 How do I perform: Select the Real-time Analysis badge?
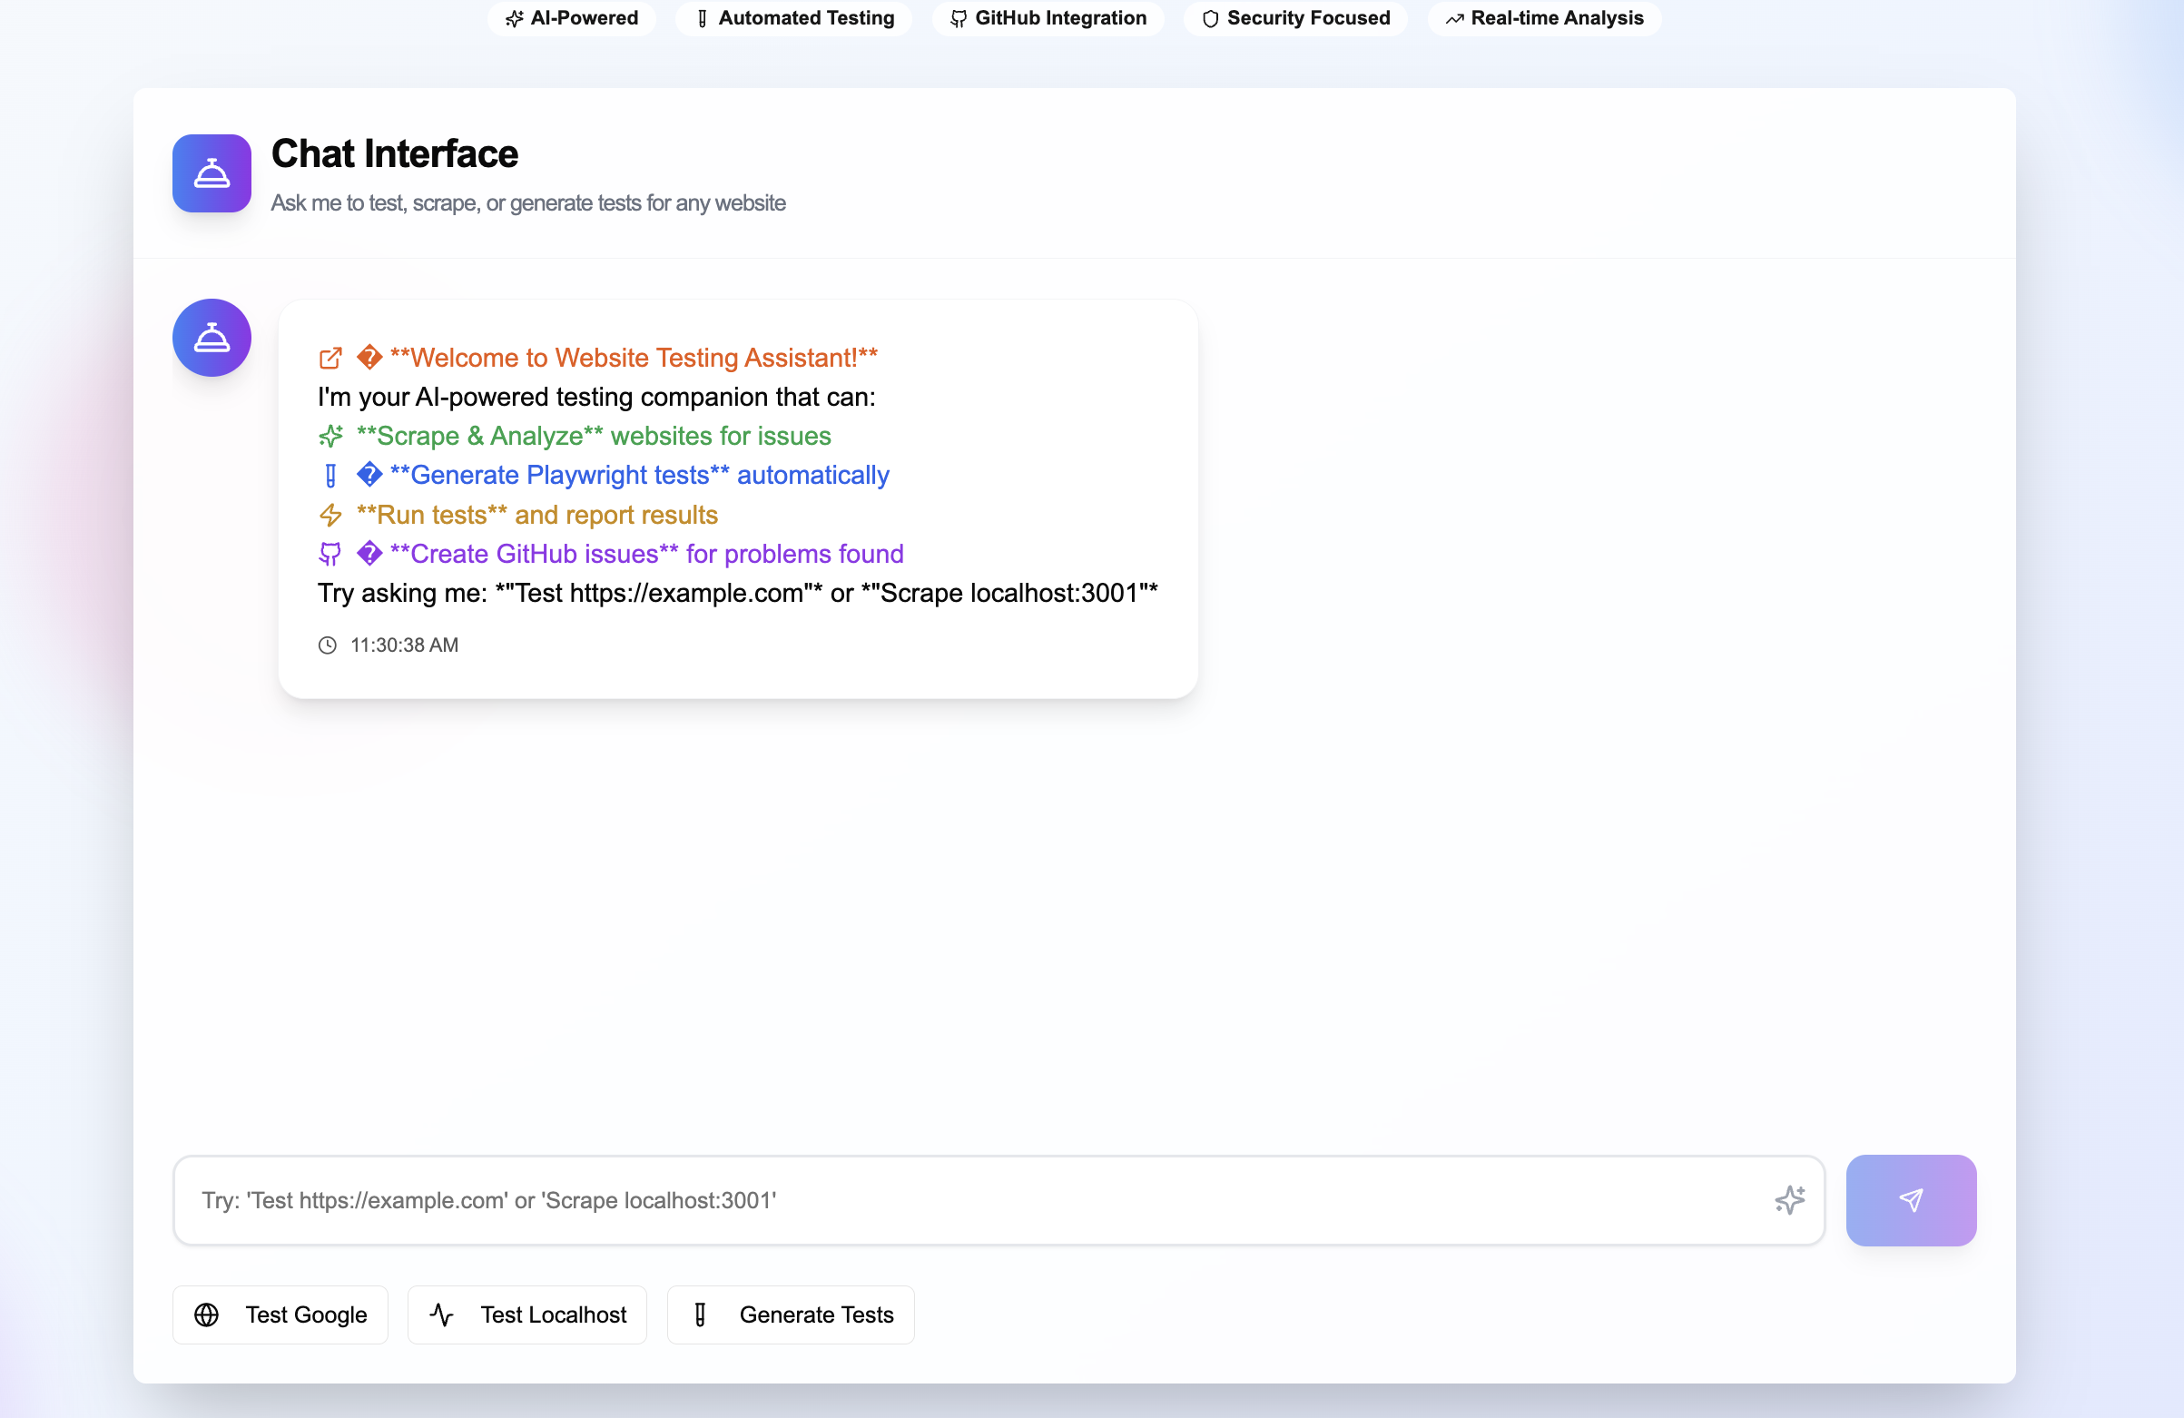(x=1544, y=18)
